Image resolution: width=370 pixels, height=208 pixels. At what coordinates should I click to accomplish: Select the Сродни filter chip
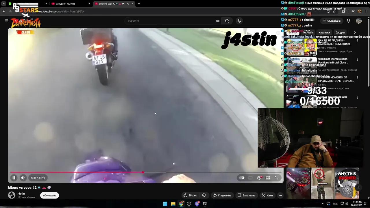340,33
